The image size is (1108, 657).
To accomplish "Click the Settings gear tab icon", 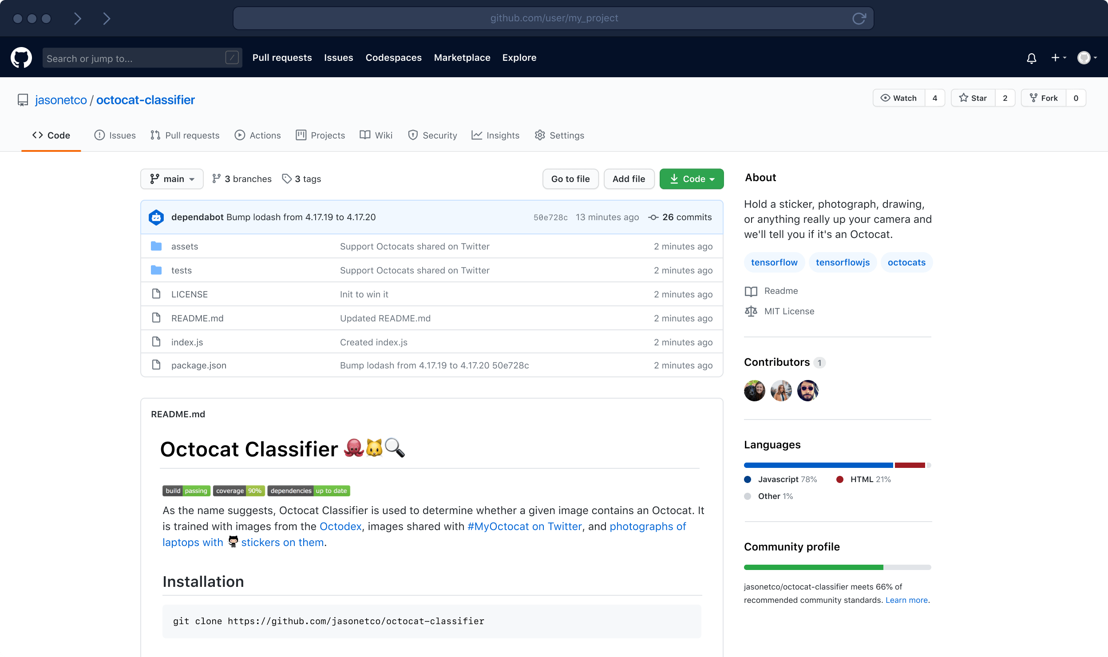I will click(539, 135).
